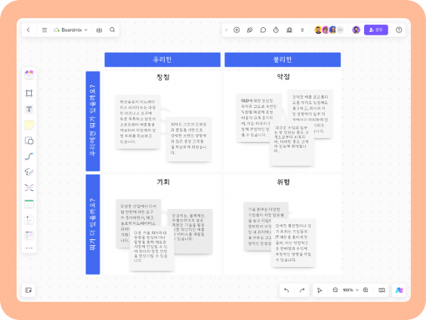
Task: Click the purple share button
Action: [x=375, y=30]
